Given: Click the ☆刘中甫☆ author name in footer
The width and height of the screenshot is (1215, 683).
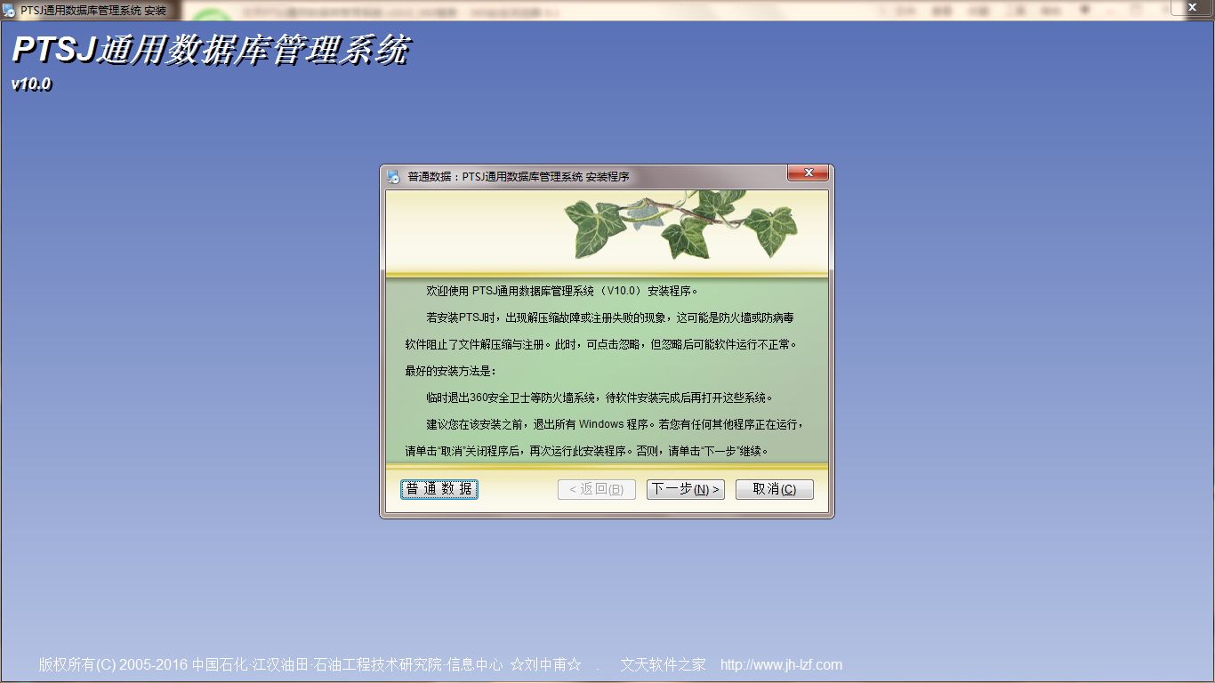Looking at the screenshot, I should pos(545,665).
